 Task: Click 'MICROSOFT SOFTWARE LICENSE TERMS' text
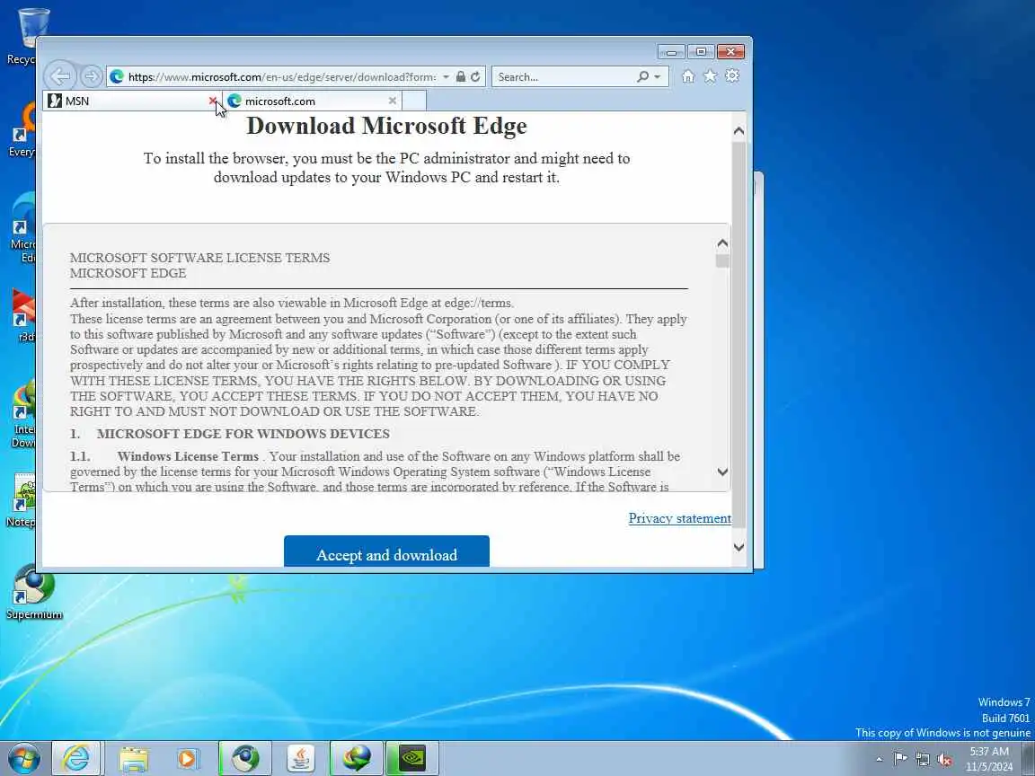[x=200, y=258]
